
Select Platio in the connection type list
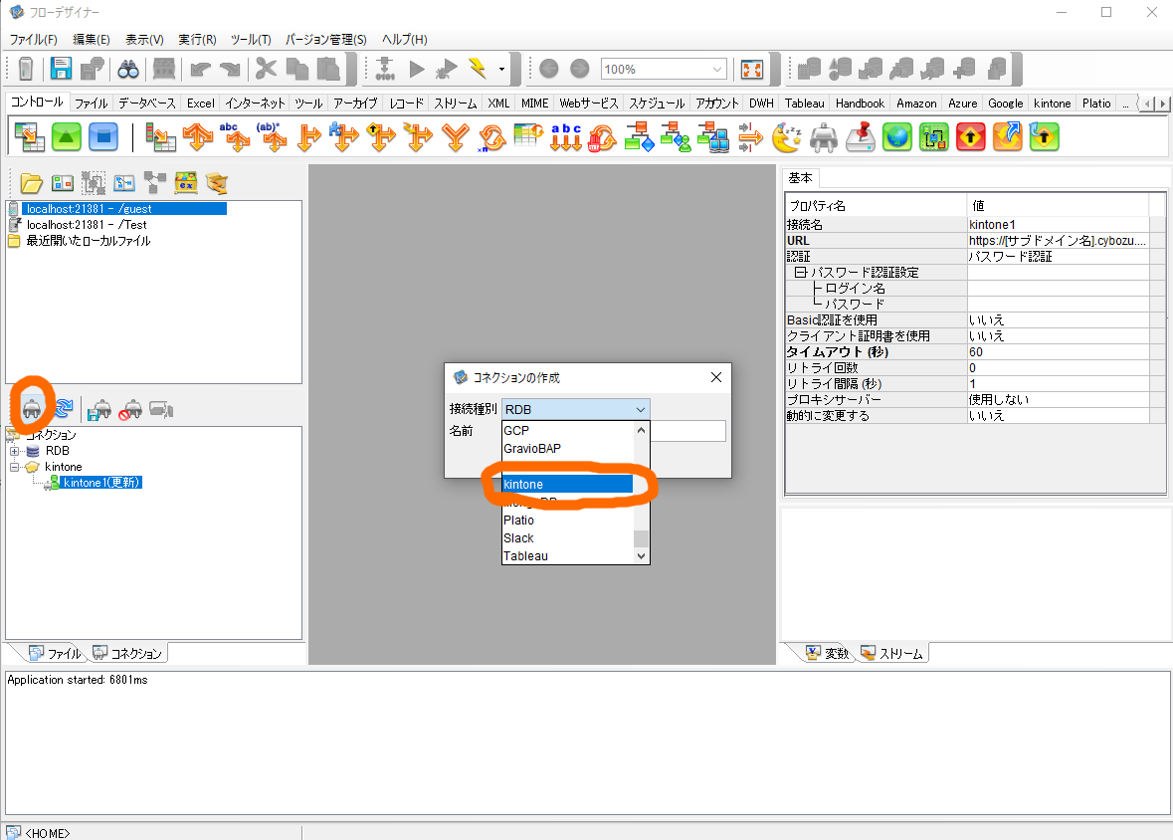point(567,521)
